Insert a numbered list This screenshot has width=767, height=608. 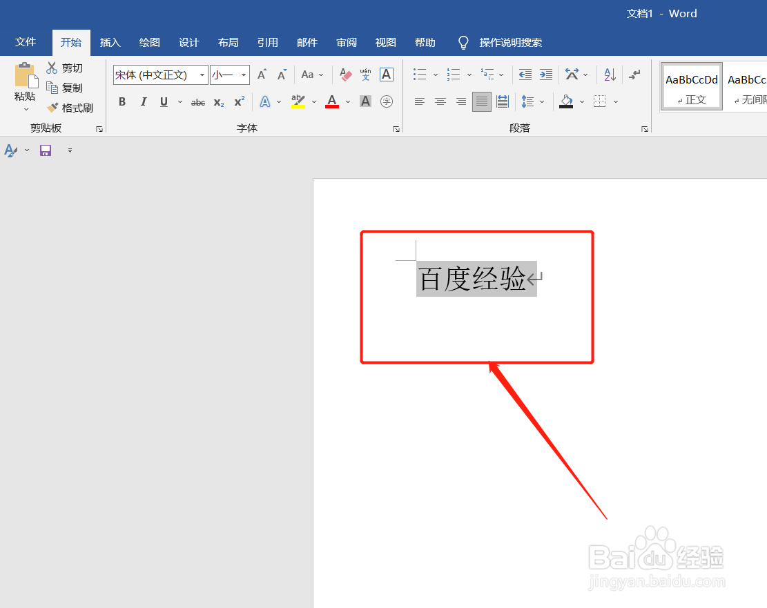[454, 75]
